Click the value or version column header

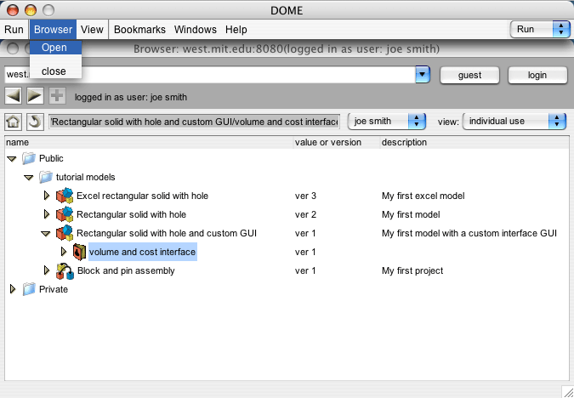[337, 142]
